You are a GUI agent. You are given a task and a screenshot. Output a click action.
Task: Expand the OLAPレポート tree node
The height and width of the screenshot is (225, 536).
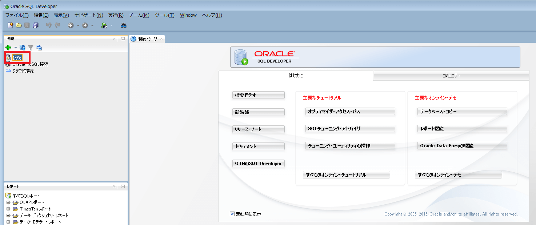pos(8,202)
